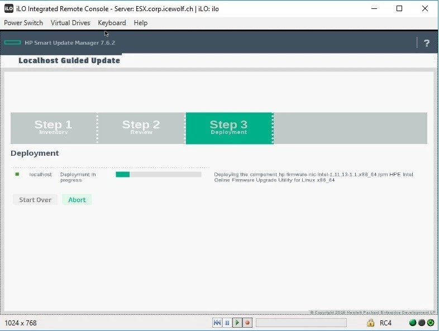439x331 pixels.
Task: Click the playback seek bar field
Action: click(301, 323)
